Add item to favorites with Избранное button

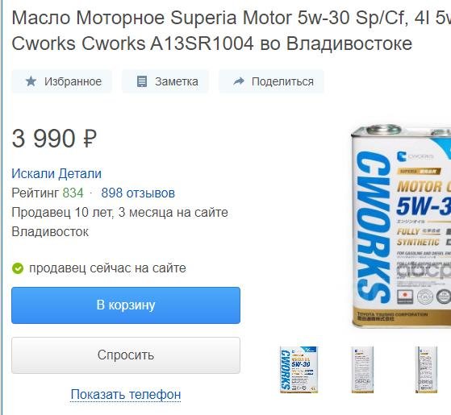pyautogui.click(x=61, y=81)
